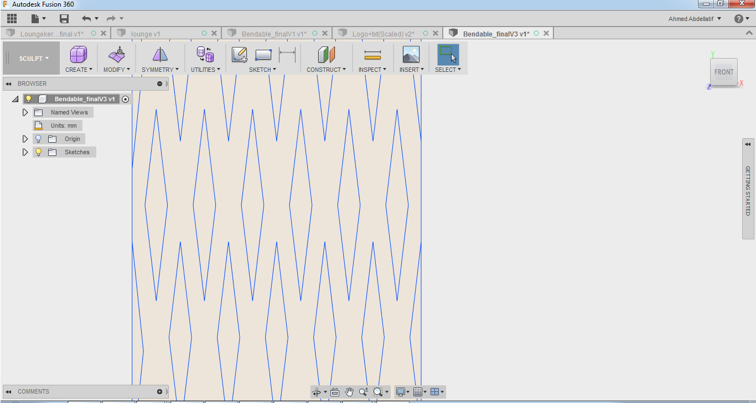Click the Construct offset plane icon
Viewport: 756px width, 403px height.
pyautogui.click(x=327, y=55)
